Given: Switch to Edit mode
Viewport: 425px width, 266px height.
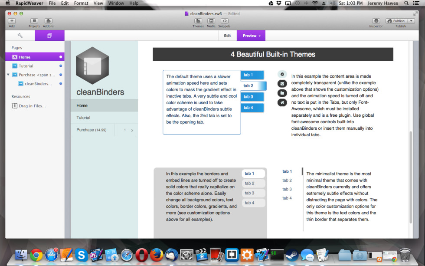Looking at the screenshot, I should 227,36.
